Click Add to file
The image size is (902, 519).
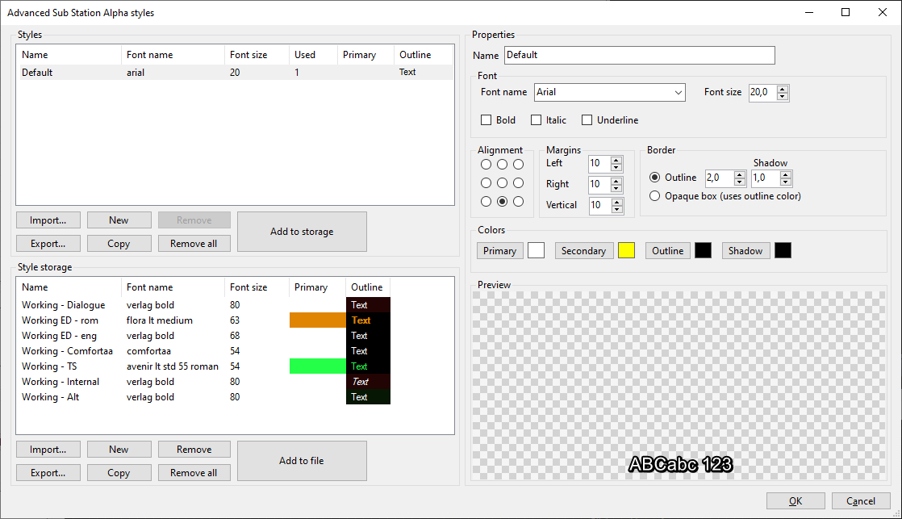point(302,460)
